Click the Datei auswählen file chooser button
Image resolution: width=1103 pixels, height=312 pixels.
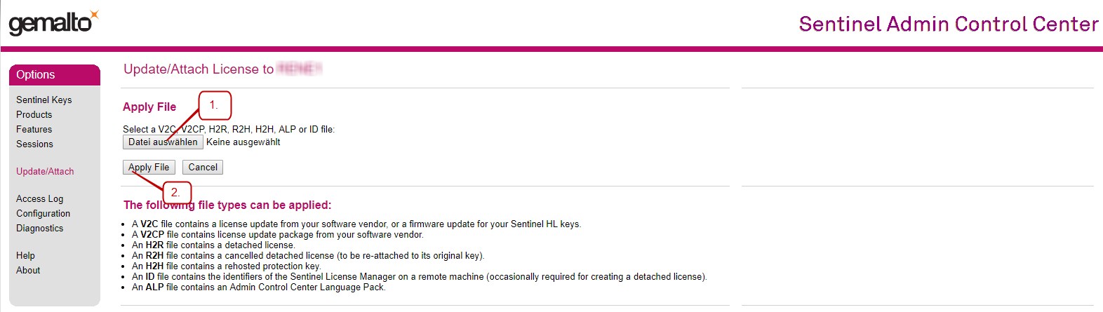point(163,142)
